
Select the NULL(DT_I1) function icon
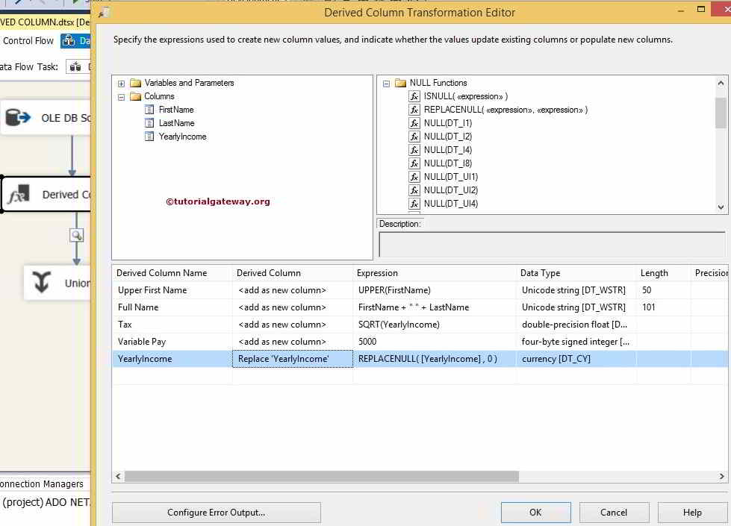(414, 123)
